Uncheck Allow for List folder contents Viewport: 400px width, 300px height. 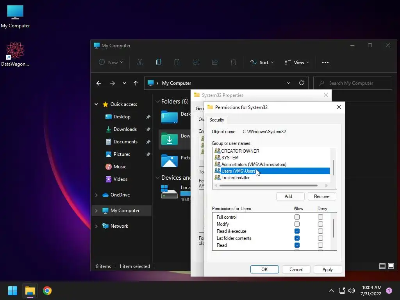click(x=297, y=238)
